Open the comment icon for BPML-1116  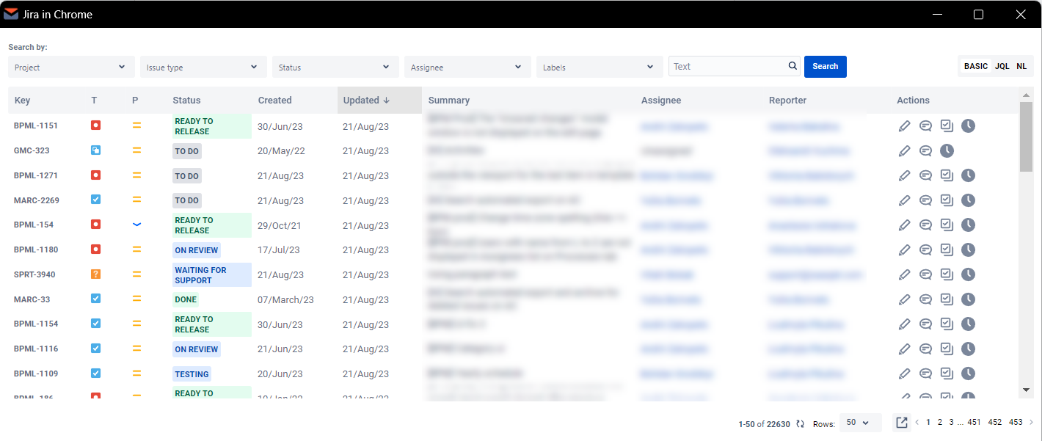[x=926, y=349]
